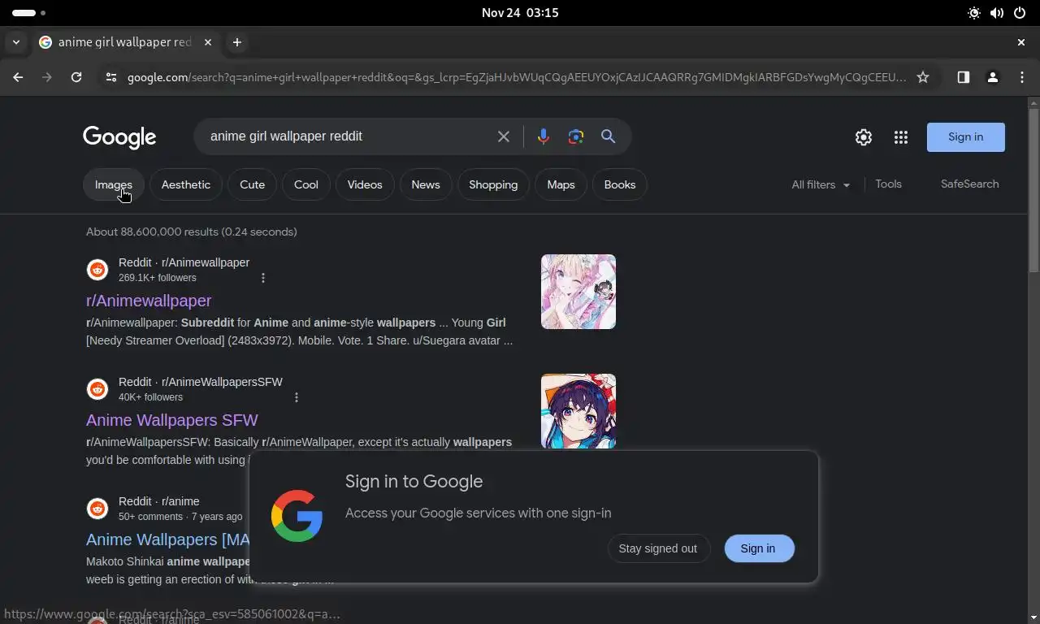Open the Anime Wallpapers [MA… result link
The width and height of the screenshot is (1040, 624).
click(x=167, y=539)
